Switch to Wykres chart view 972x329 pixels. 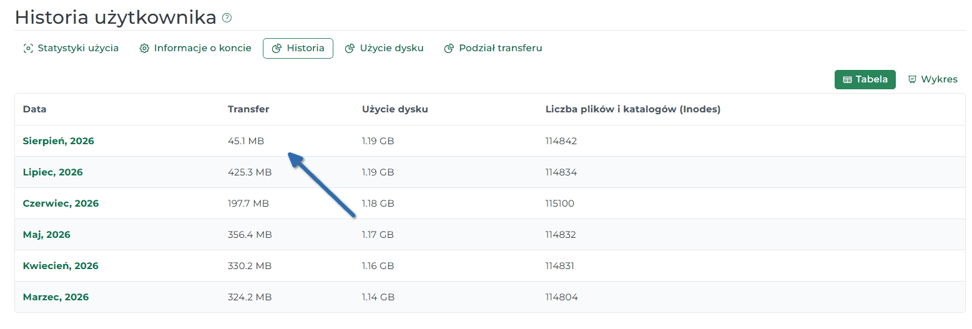933,79
